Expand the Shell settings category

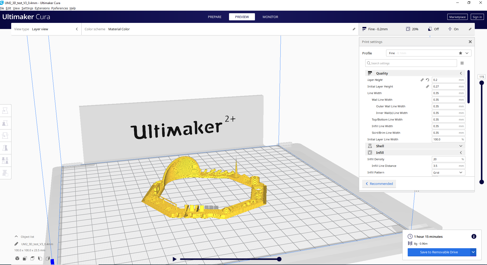coord(415,146)
